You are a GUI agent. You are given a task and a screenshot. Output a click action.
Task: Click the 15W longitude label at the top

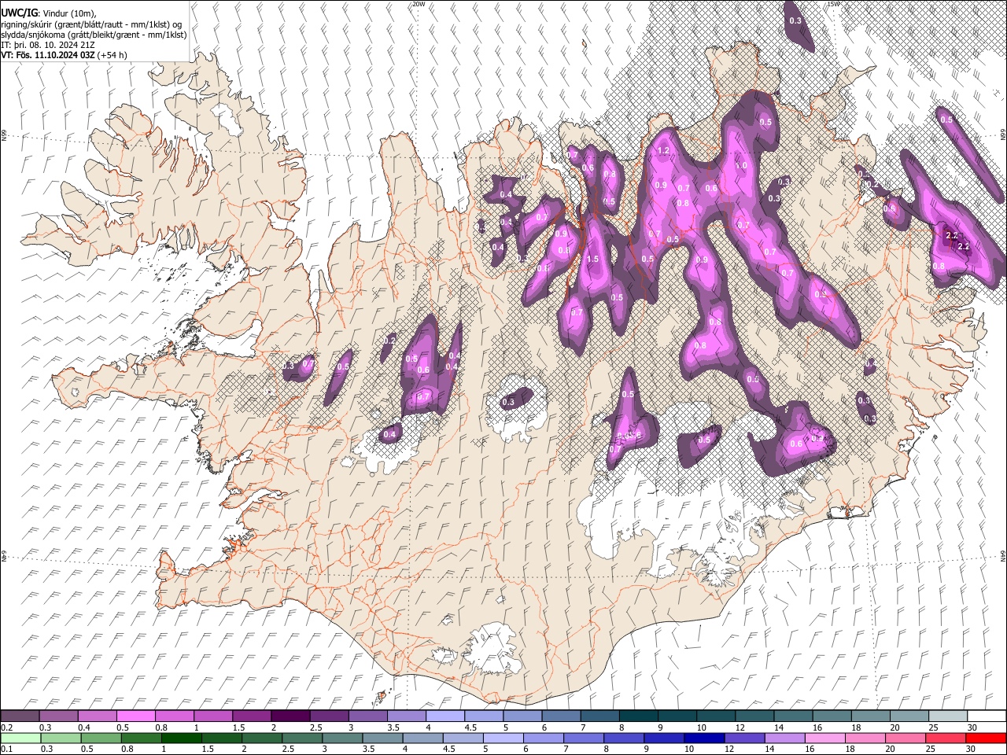832,4
